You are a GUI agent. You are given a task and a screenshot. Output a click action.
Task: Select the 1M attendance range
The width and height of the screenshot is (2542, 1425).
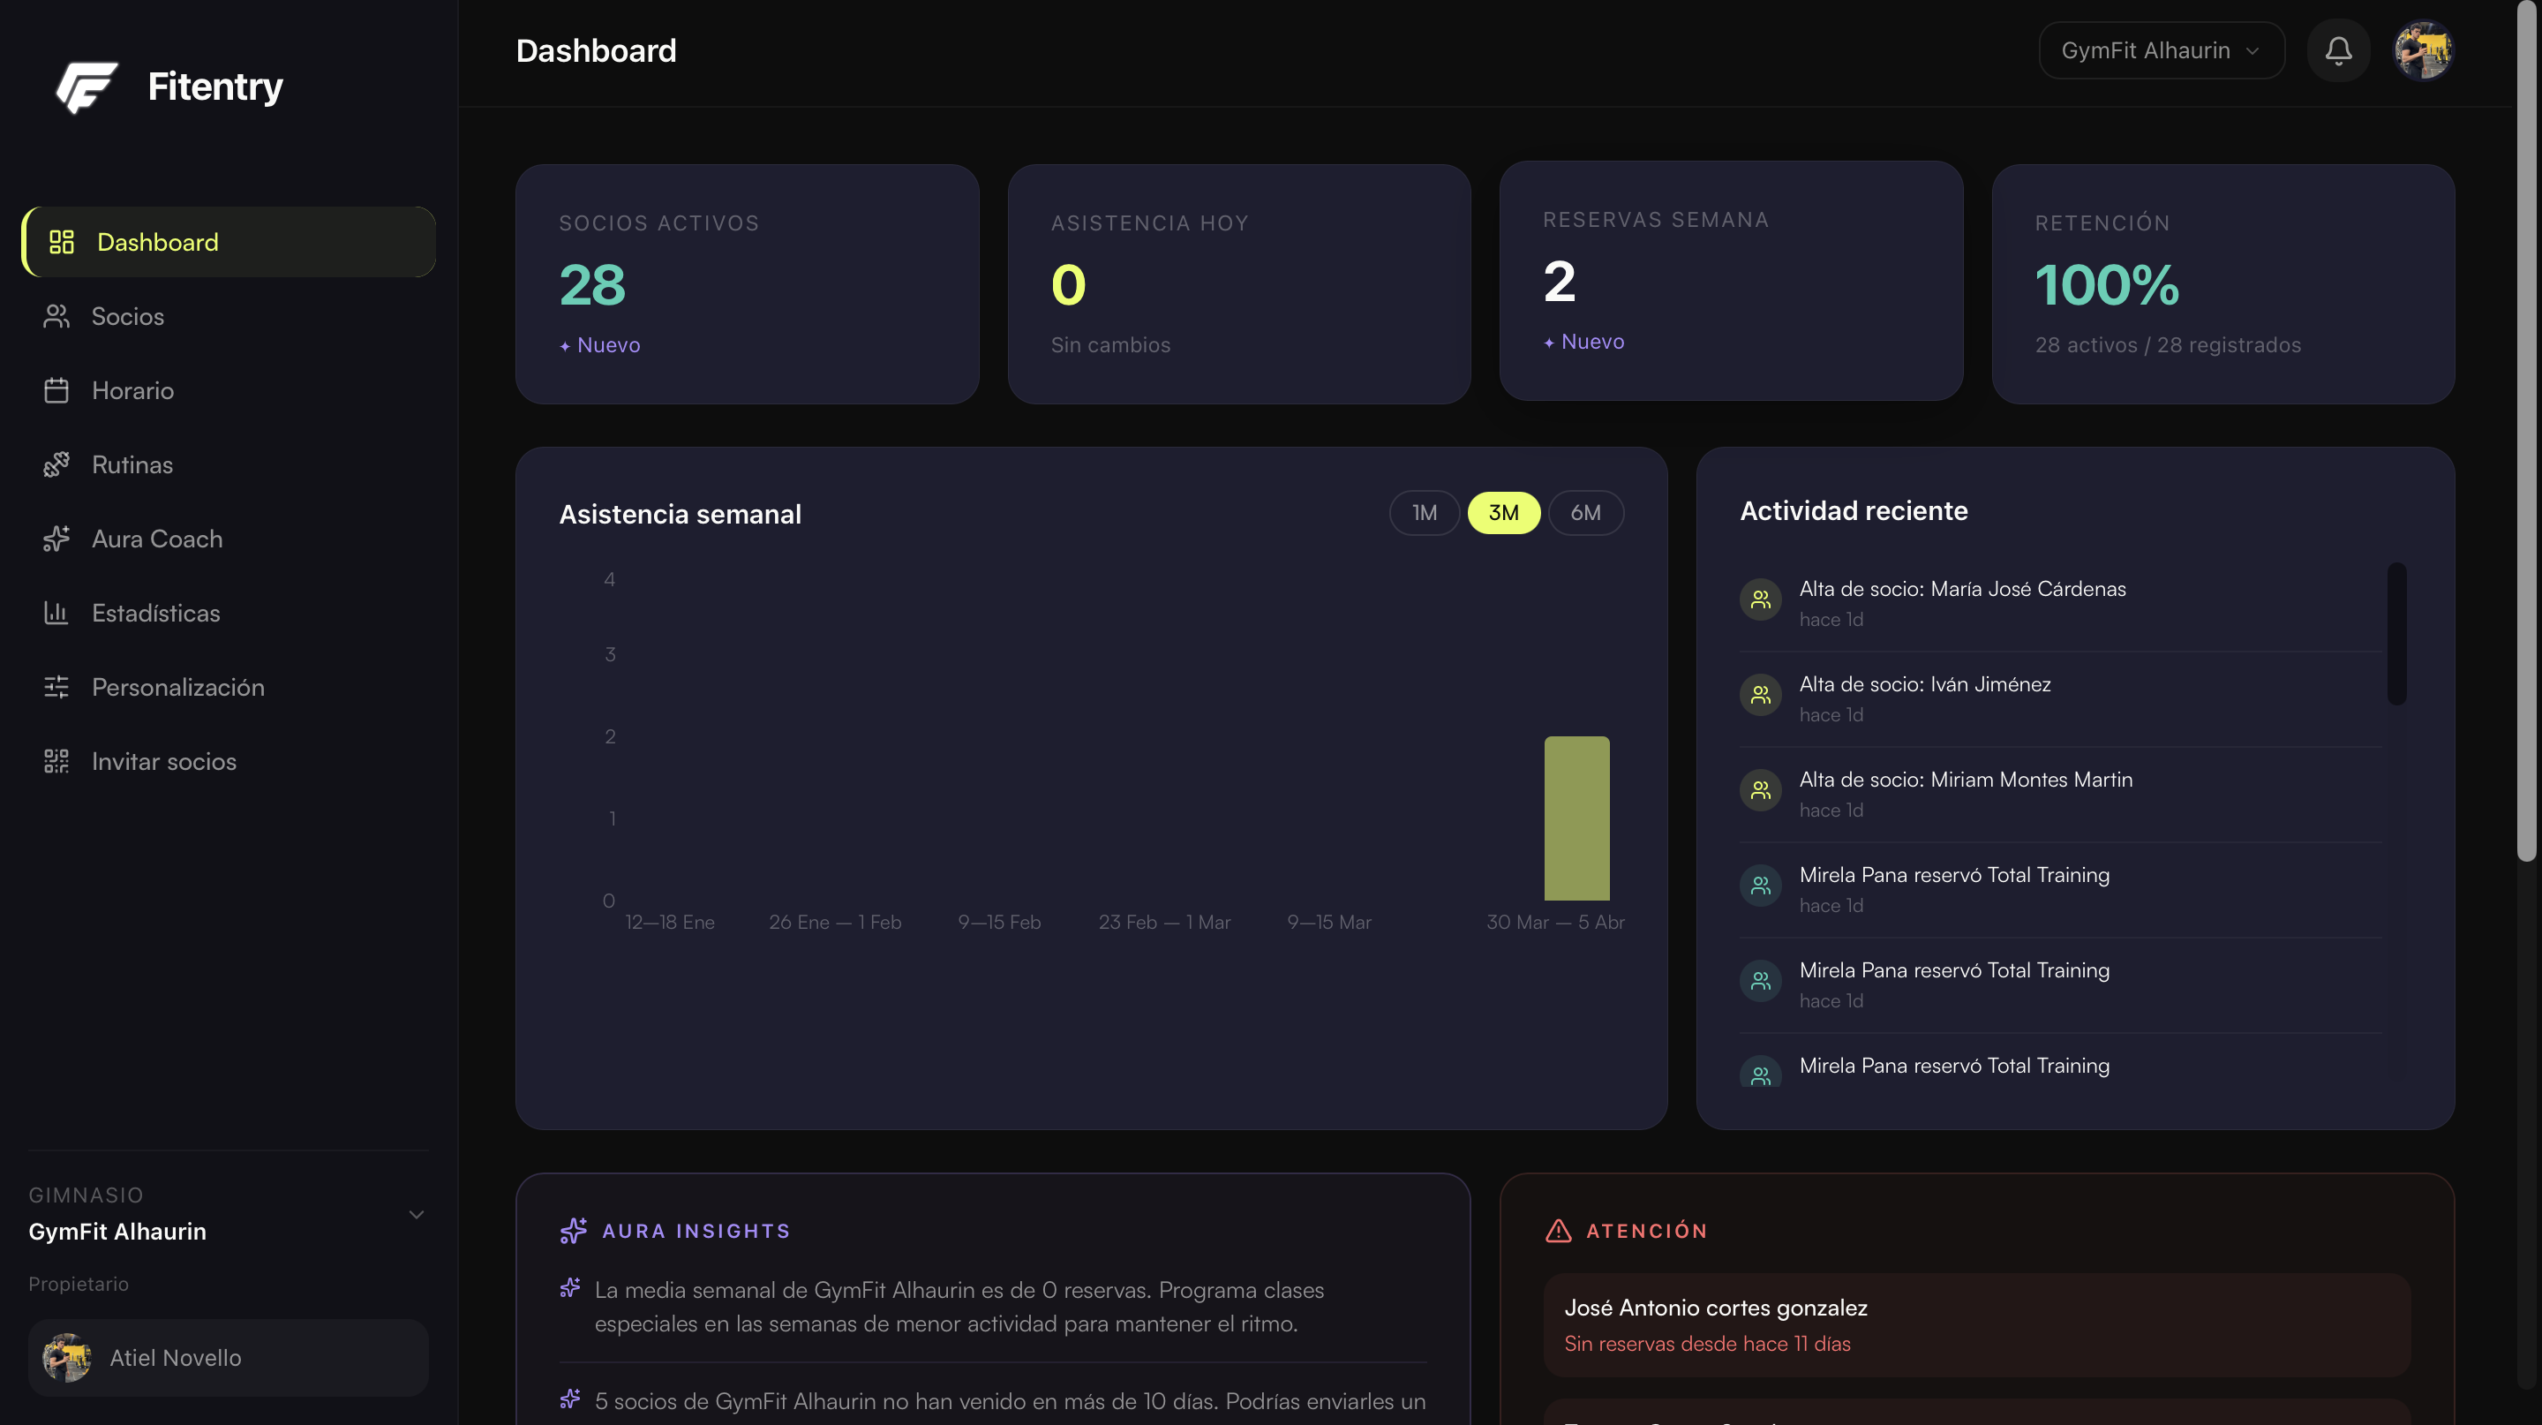pos(1424,512)
